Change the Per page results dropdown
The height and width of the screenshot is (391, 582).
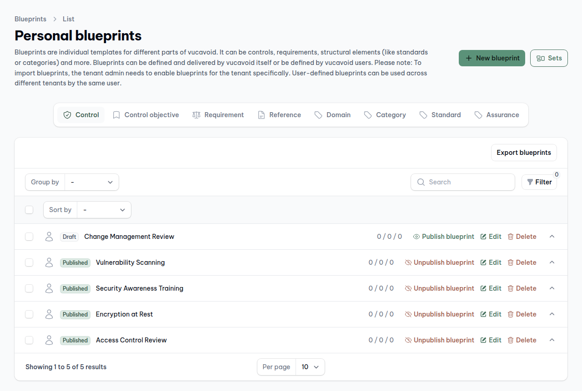pyautogui.click(x=310, y=367)
